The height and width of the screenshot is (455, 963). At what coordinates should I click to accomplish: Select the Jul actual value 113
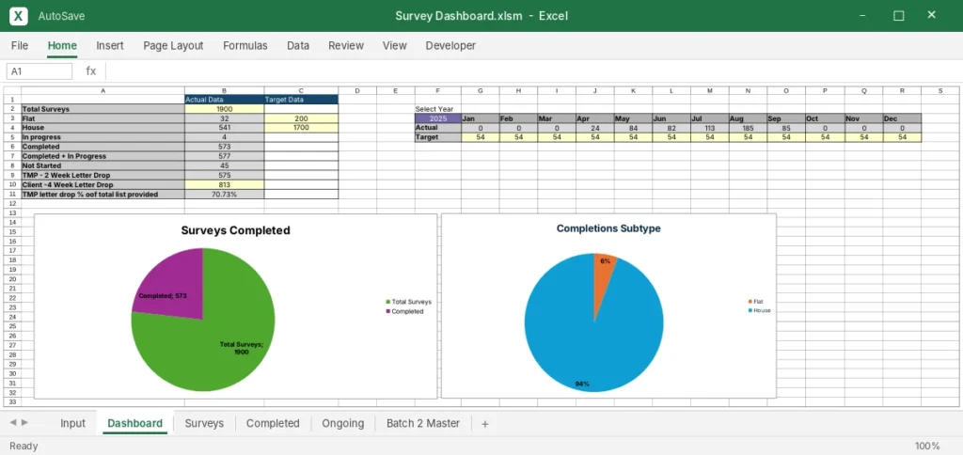pyautogui.click(x=709, y=128)
